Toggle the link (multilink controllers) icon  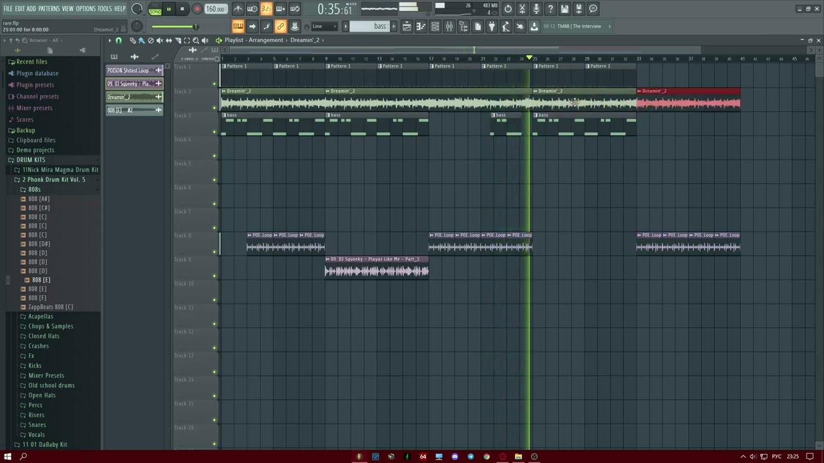[281, 26]
